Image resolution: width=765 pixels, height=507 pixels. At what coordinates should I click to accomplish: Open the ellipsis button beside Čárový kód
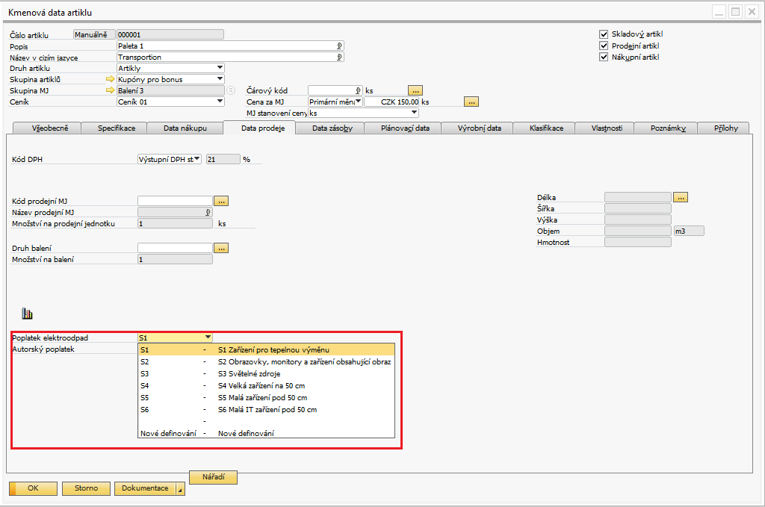[x=415, y=90]
